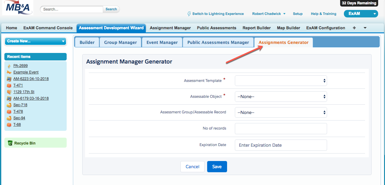The width and height of the screenshot is (385, 185).
Task: Click the plus icon for all tabs
Action: (x=354, y=28)
